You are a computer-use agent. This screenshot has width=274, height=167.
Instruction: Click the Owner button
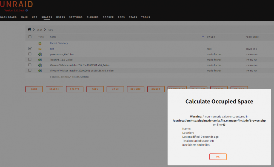156,89
